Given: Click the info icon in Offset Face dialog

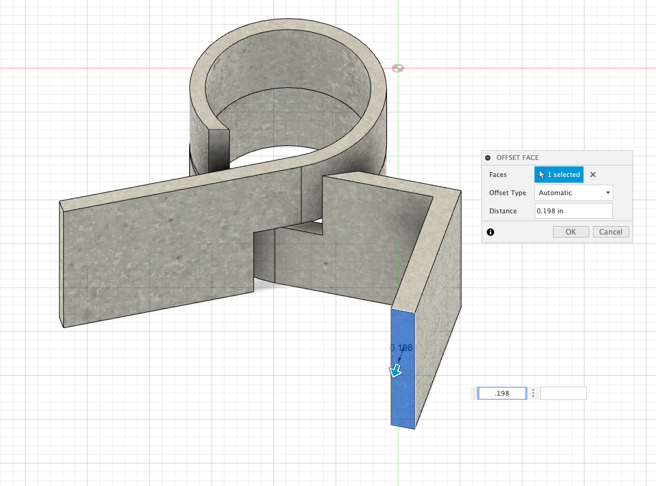Looking at the screenshot, I should [490, 231].
